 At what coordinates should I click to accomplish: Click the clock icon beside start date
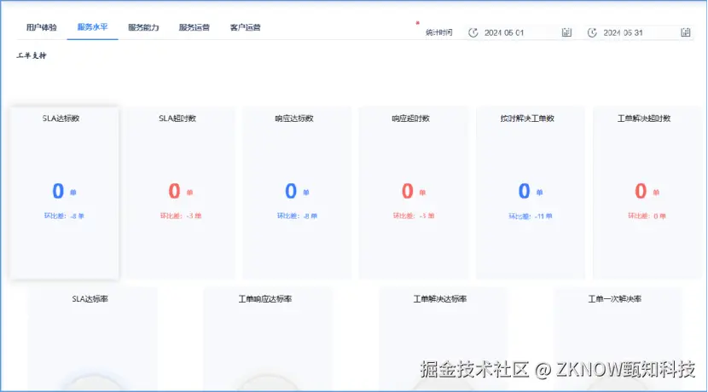(473, 32)
